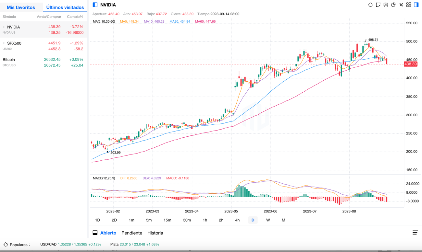
Task: Open the drawing tools icon
Action: coord(378,5)
